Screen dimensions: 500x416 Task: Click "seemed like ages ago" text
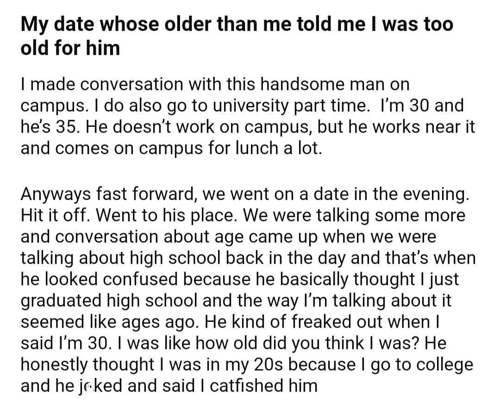pyautogui.click(x=108, y=322)
